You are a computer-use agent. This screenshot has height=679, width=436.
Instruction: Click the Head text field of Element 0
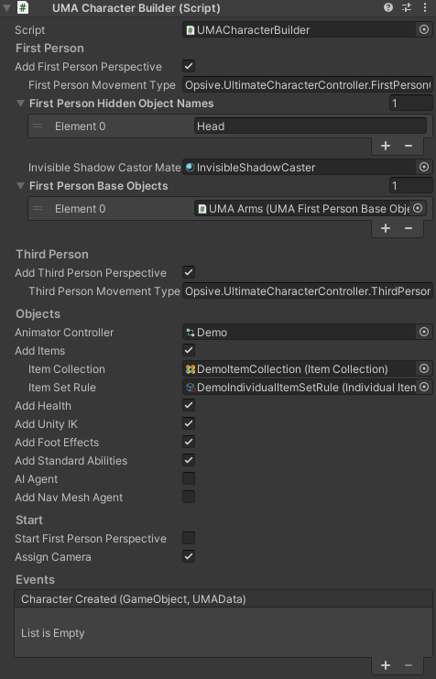click(310, 126)
